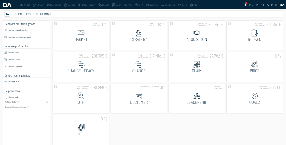Go to Price in top navigation
The height and width of the screenshot is (145, 286).
(128, 5)
